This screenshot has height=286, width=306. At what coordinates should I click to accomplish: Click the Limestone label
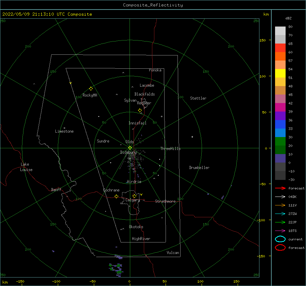pos(64,131)
